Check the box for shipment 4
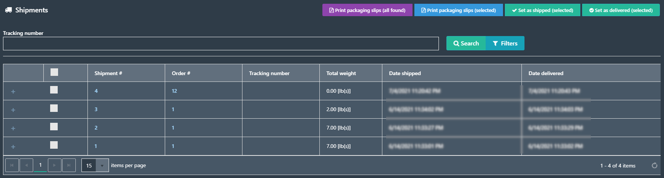 [x=54, y=90]
